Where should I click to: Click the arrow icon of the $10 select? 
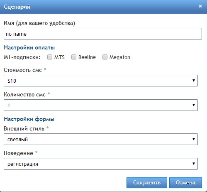pos(194,81)
